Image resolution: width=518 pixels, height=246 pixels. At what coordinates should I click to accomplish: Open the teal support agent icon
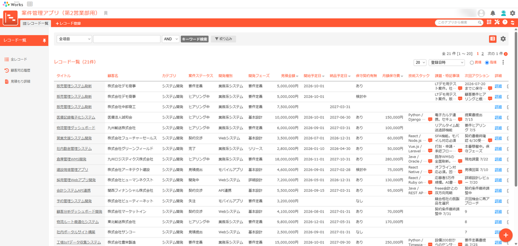tap(503, 13)
